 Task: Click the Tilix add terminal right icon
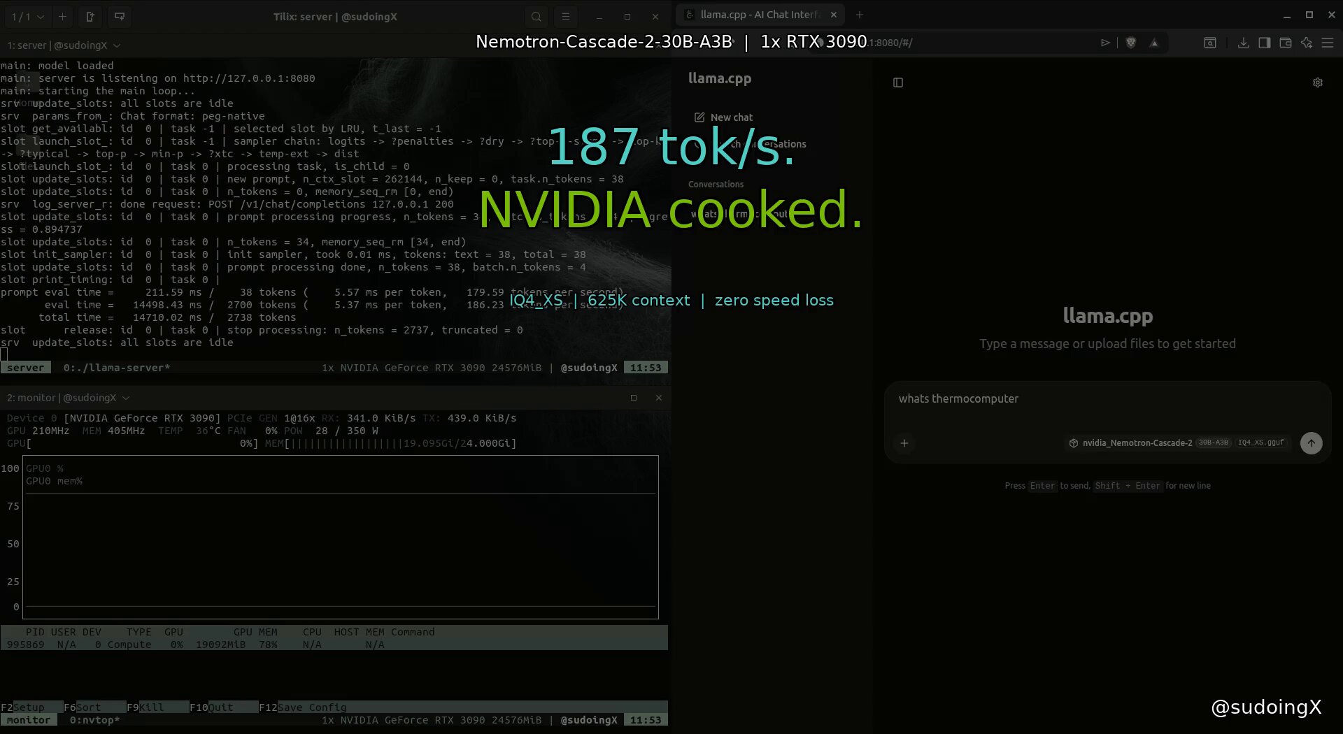(x=90, y=17)
